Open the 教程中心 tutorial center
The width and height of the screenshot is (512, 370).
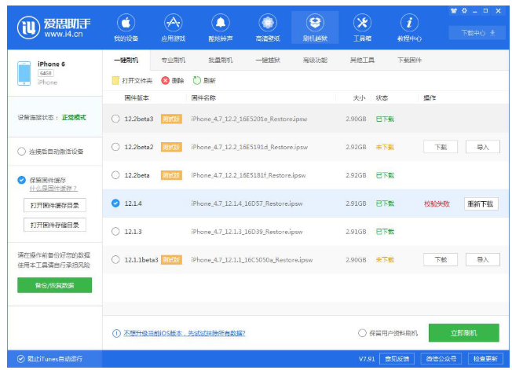tap(409, 27)
